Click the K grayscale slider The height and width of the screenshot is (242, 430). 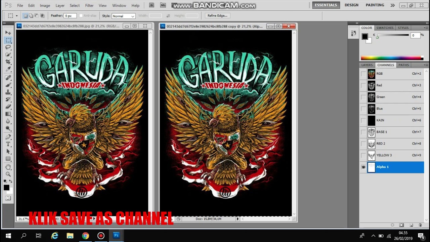coord(393,35)
